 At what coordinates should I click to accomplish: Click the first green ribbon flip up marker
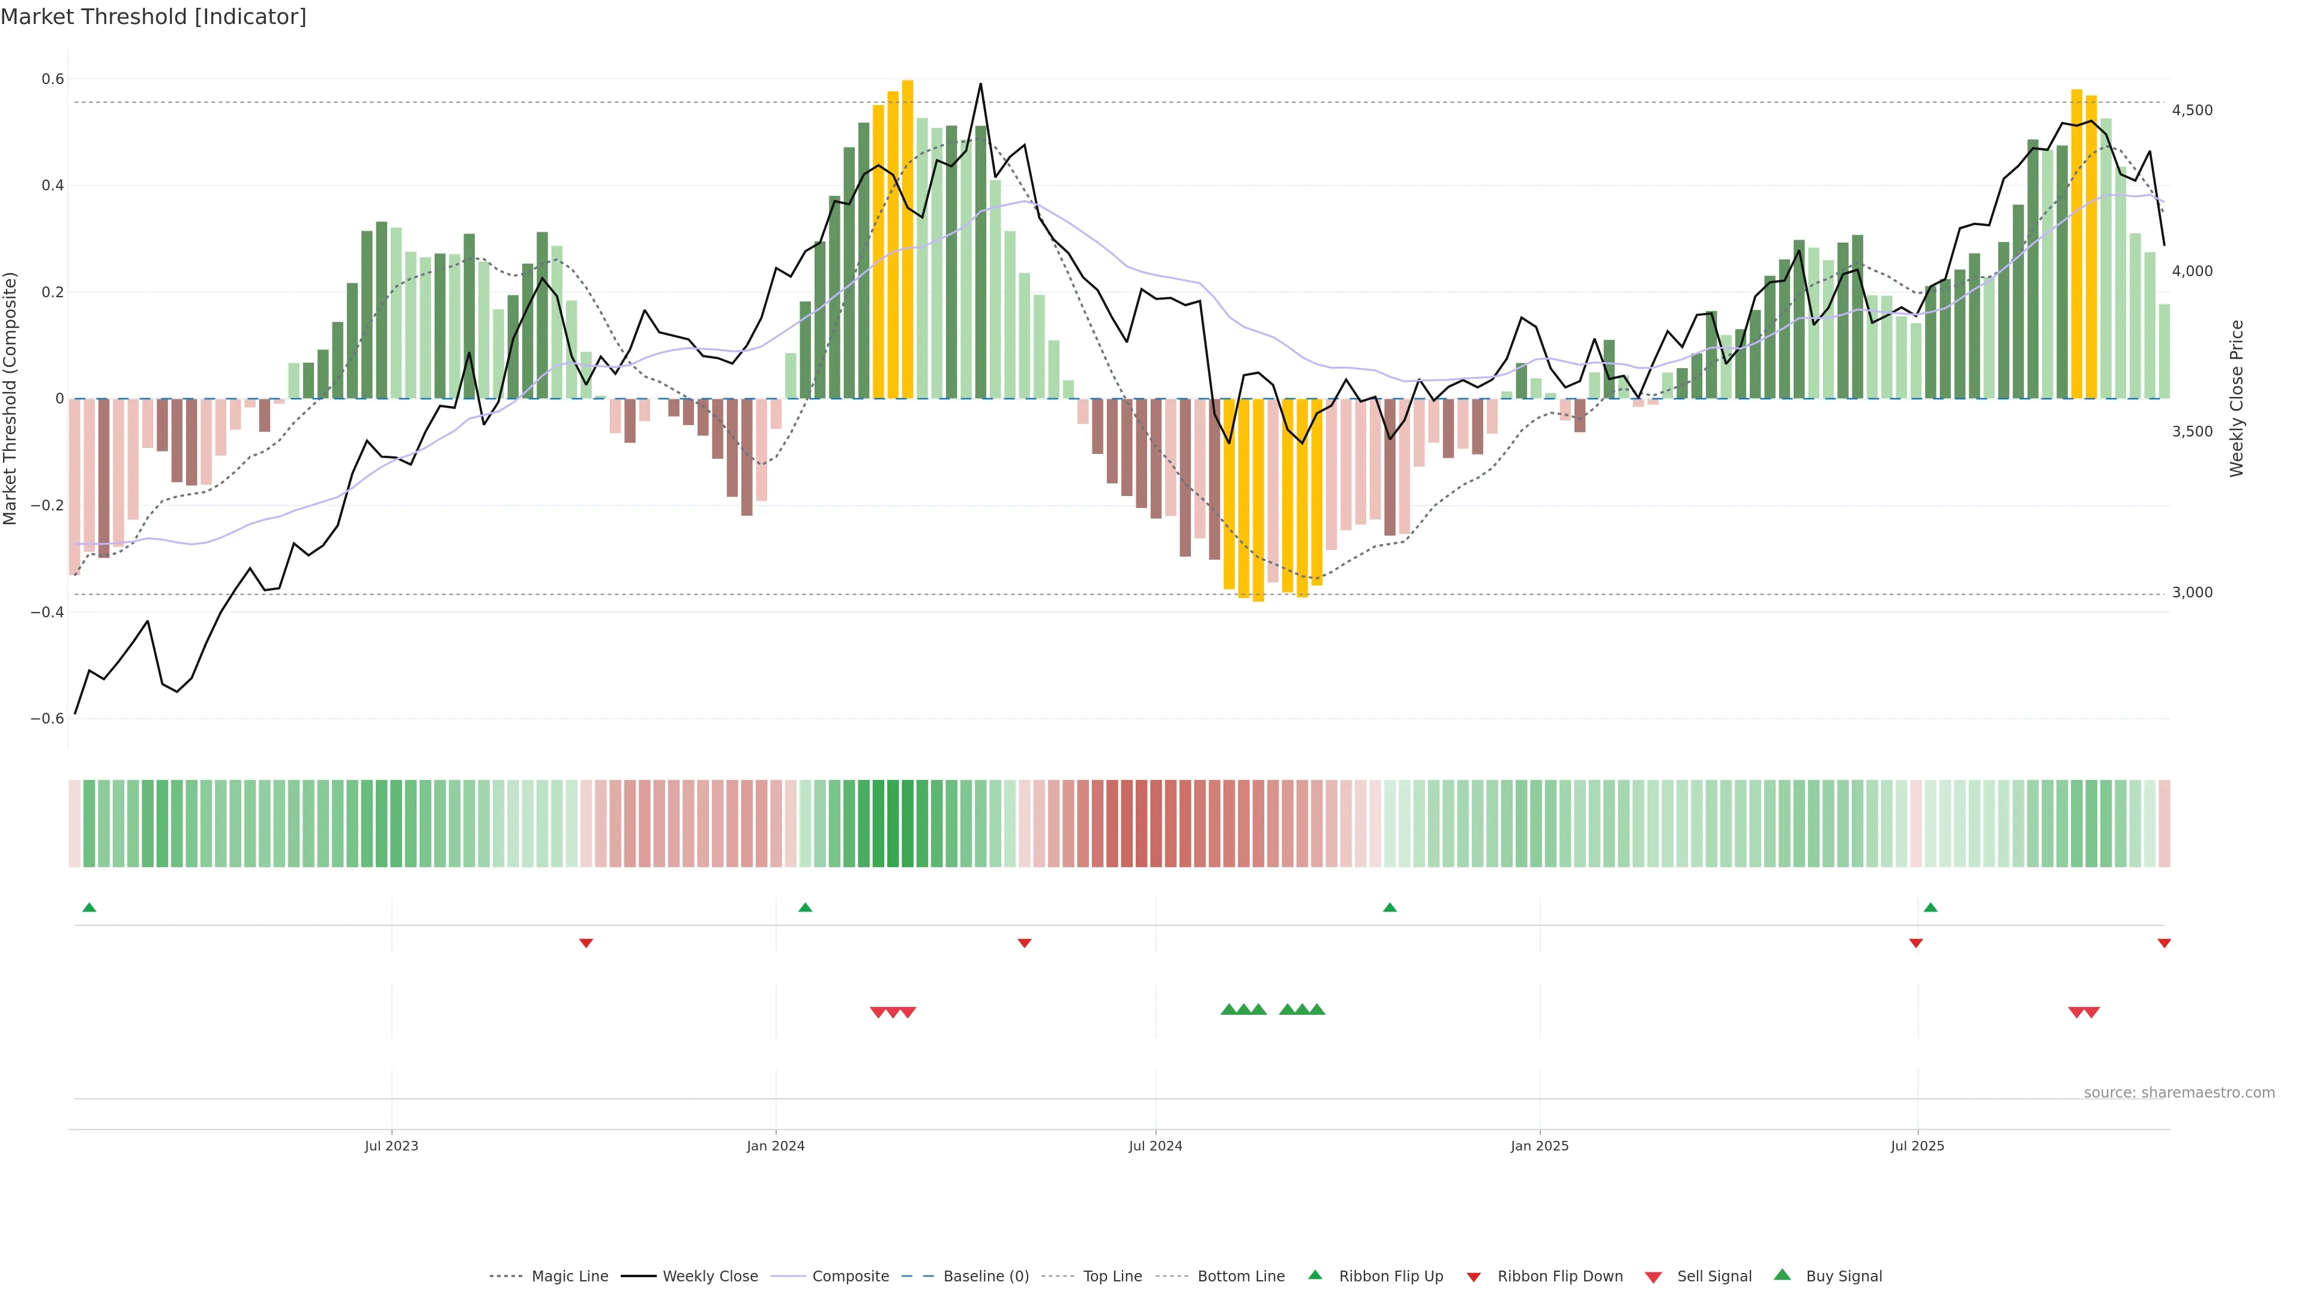click(x=89, y=908)
